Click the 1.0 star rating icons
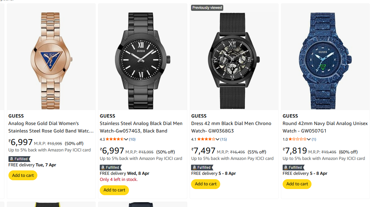Image resolution: width=379 pixels, height=207 pixels. pyautogui.click(x=298, y=139)
